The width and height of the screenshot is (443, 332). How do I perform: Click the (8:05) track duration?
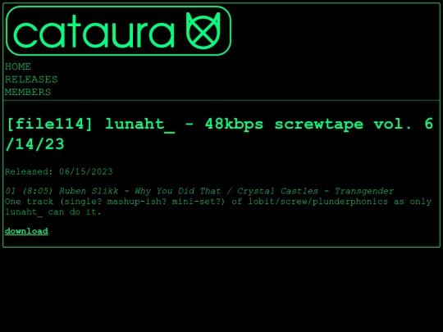(x=38, y=191)
